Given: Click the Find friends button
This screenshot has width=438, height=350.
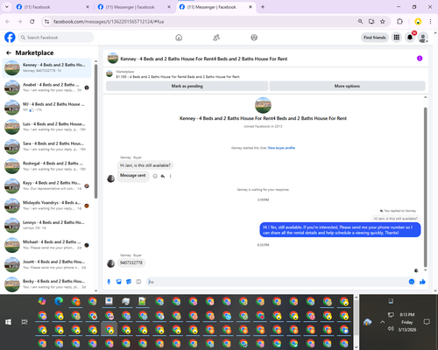Looking at the screenshot, I should coord(375,38).
